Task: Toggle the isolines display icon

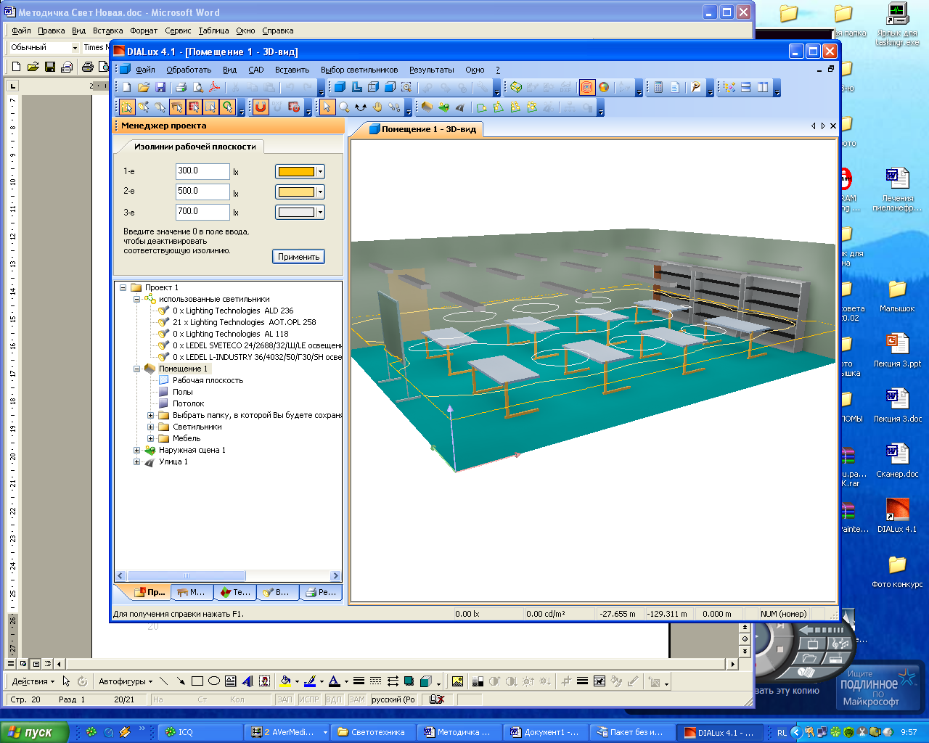Action: [x=586, y=87]
